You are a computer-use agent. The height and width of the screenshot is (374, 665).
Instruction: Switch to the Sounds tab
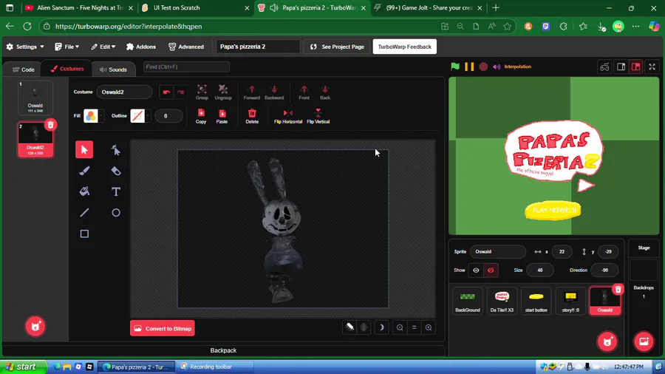point(113,69)
